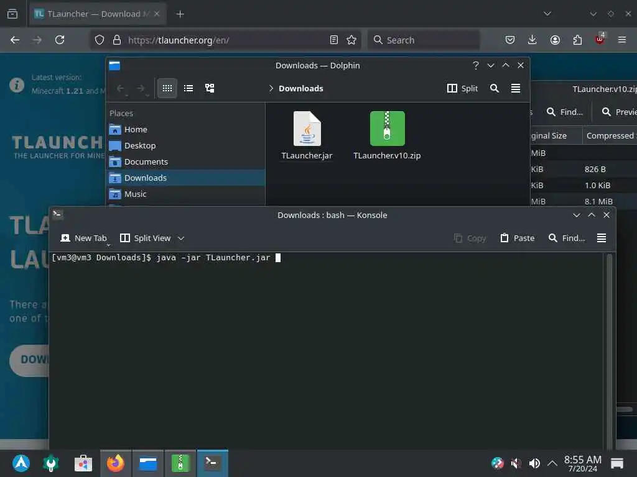Select Music in Dolphin Places
The image size is (637, 477).
click(187, 194)
